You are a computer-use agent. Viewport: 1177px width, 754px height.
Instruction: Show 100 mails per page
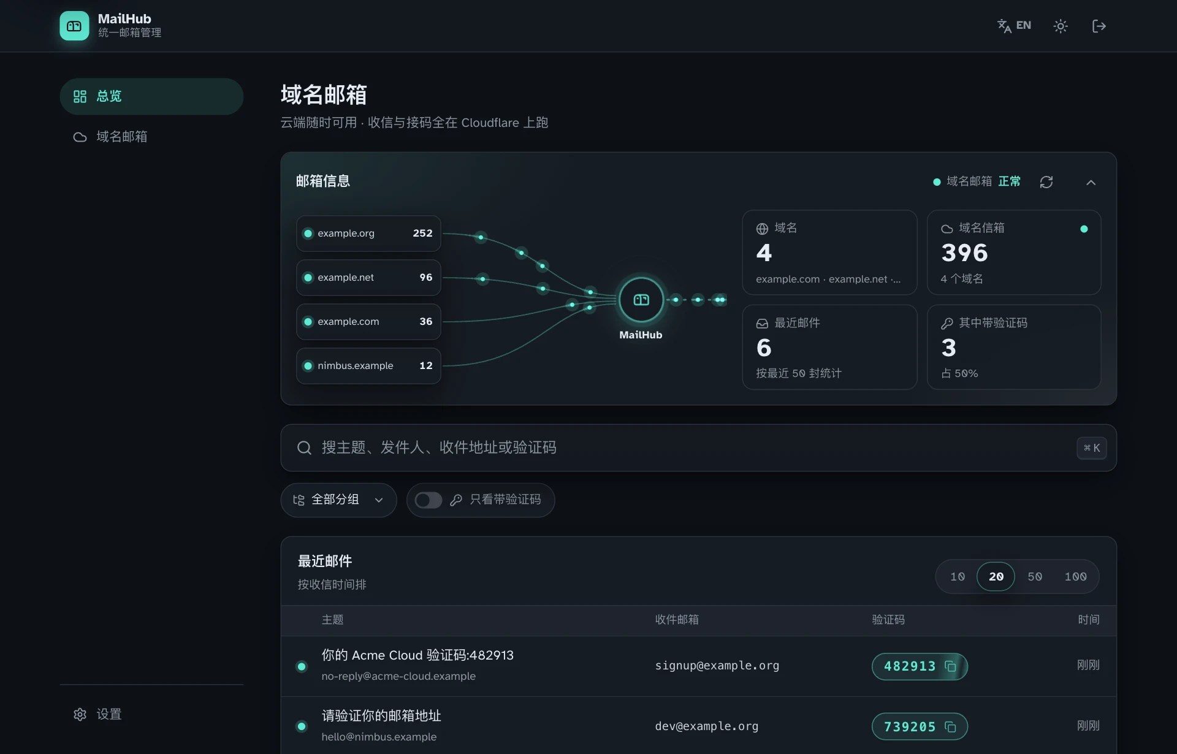click(1075, 577)
